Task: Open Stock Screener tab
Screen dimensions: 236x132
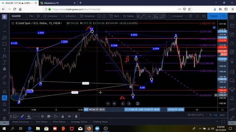Action: click(x=21, y=122)
